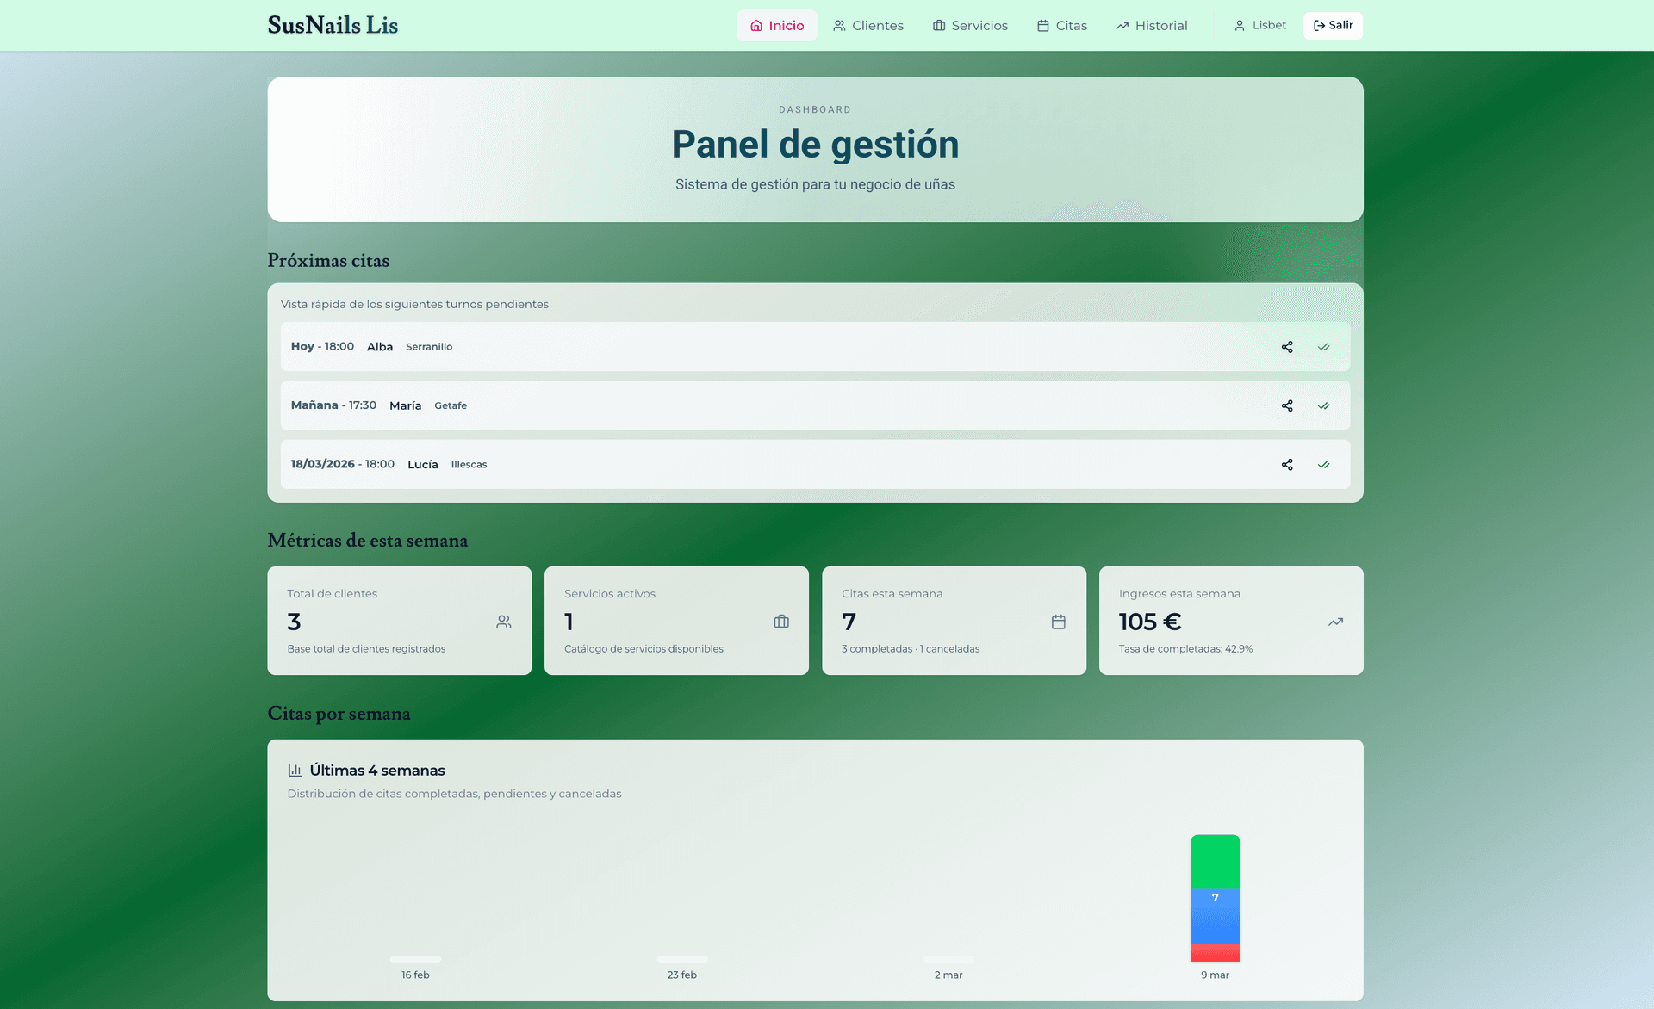Click the bar chart icon beside Últimas 4 semanas
1654x1009 pixels.
(295, 771)
